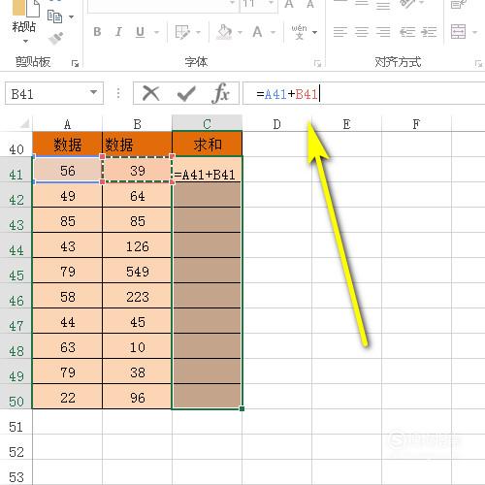Open the Copy icon dropdown arrow
The height and width of the screenshot is (485, 485).
pyautogui.click(x=71, y=16)
